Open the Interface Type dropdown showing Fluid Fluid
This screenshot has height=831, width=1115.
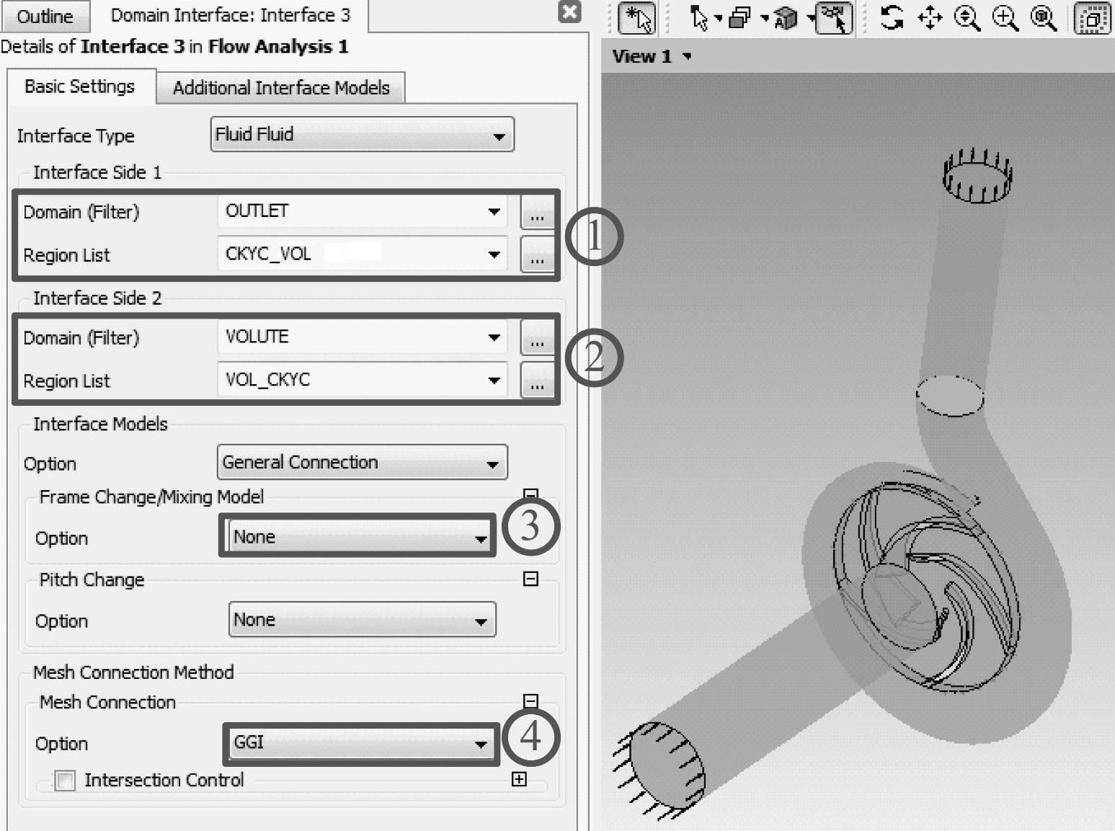[363, 135]
